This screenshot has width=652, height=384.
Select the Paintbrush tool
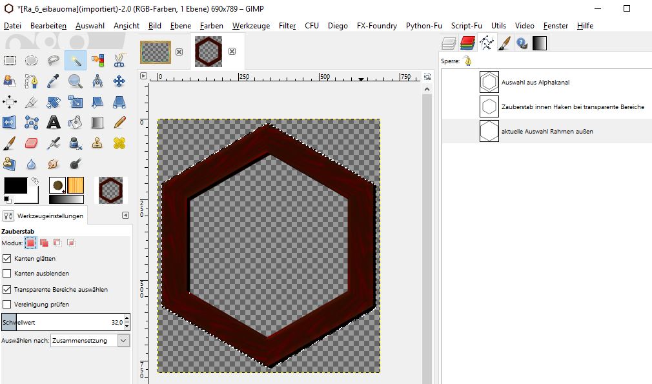coord(10,143)
